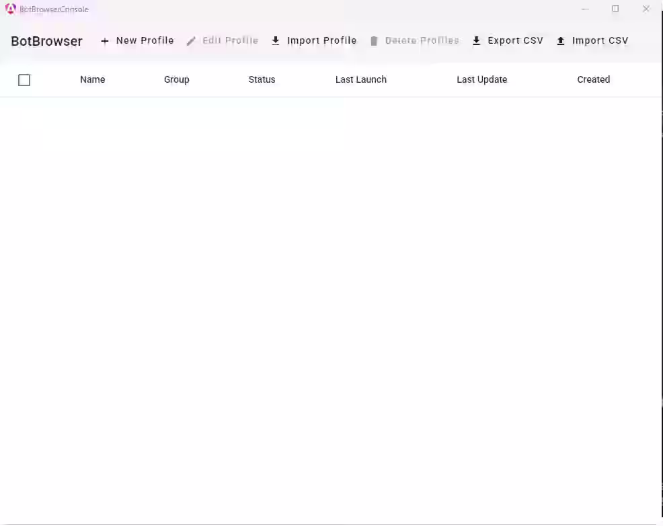Click the upload icon beside Import CSV
The width and height of the screenshot is (663, 526).
pos(561,41)
